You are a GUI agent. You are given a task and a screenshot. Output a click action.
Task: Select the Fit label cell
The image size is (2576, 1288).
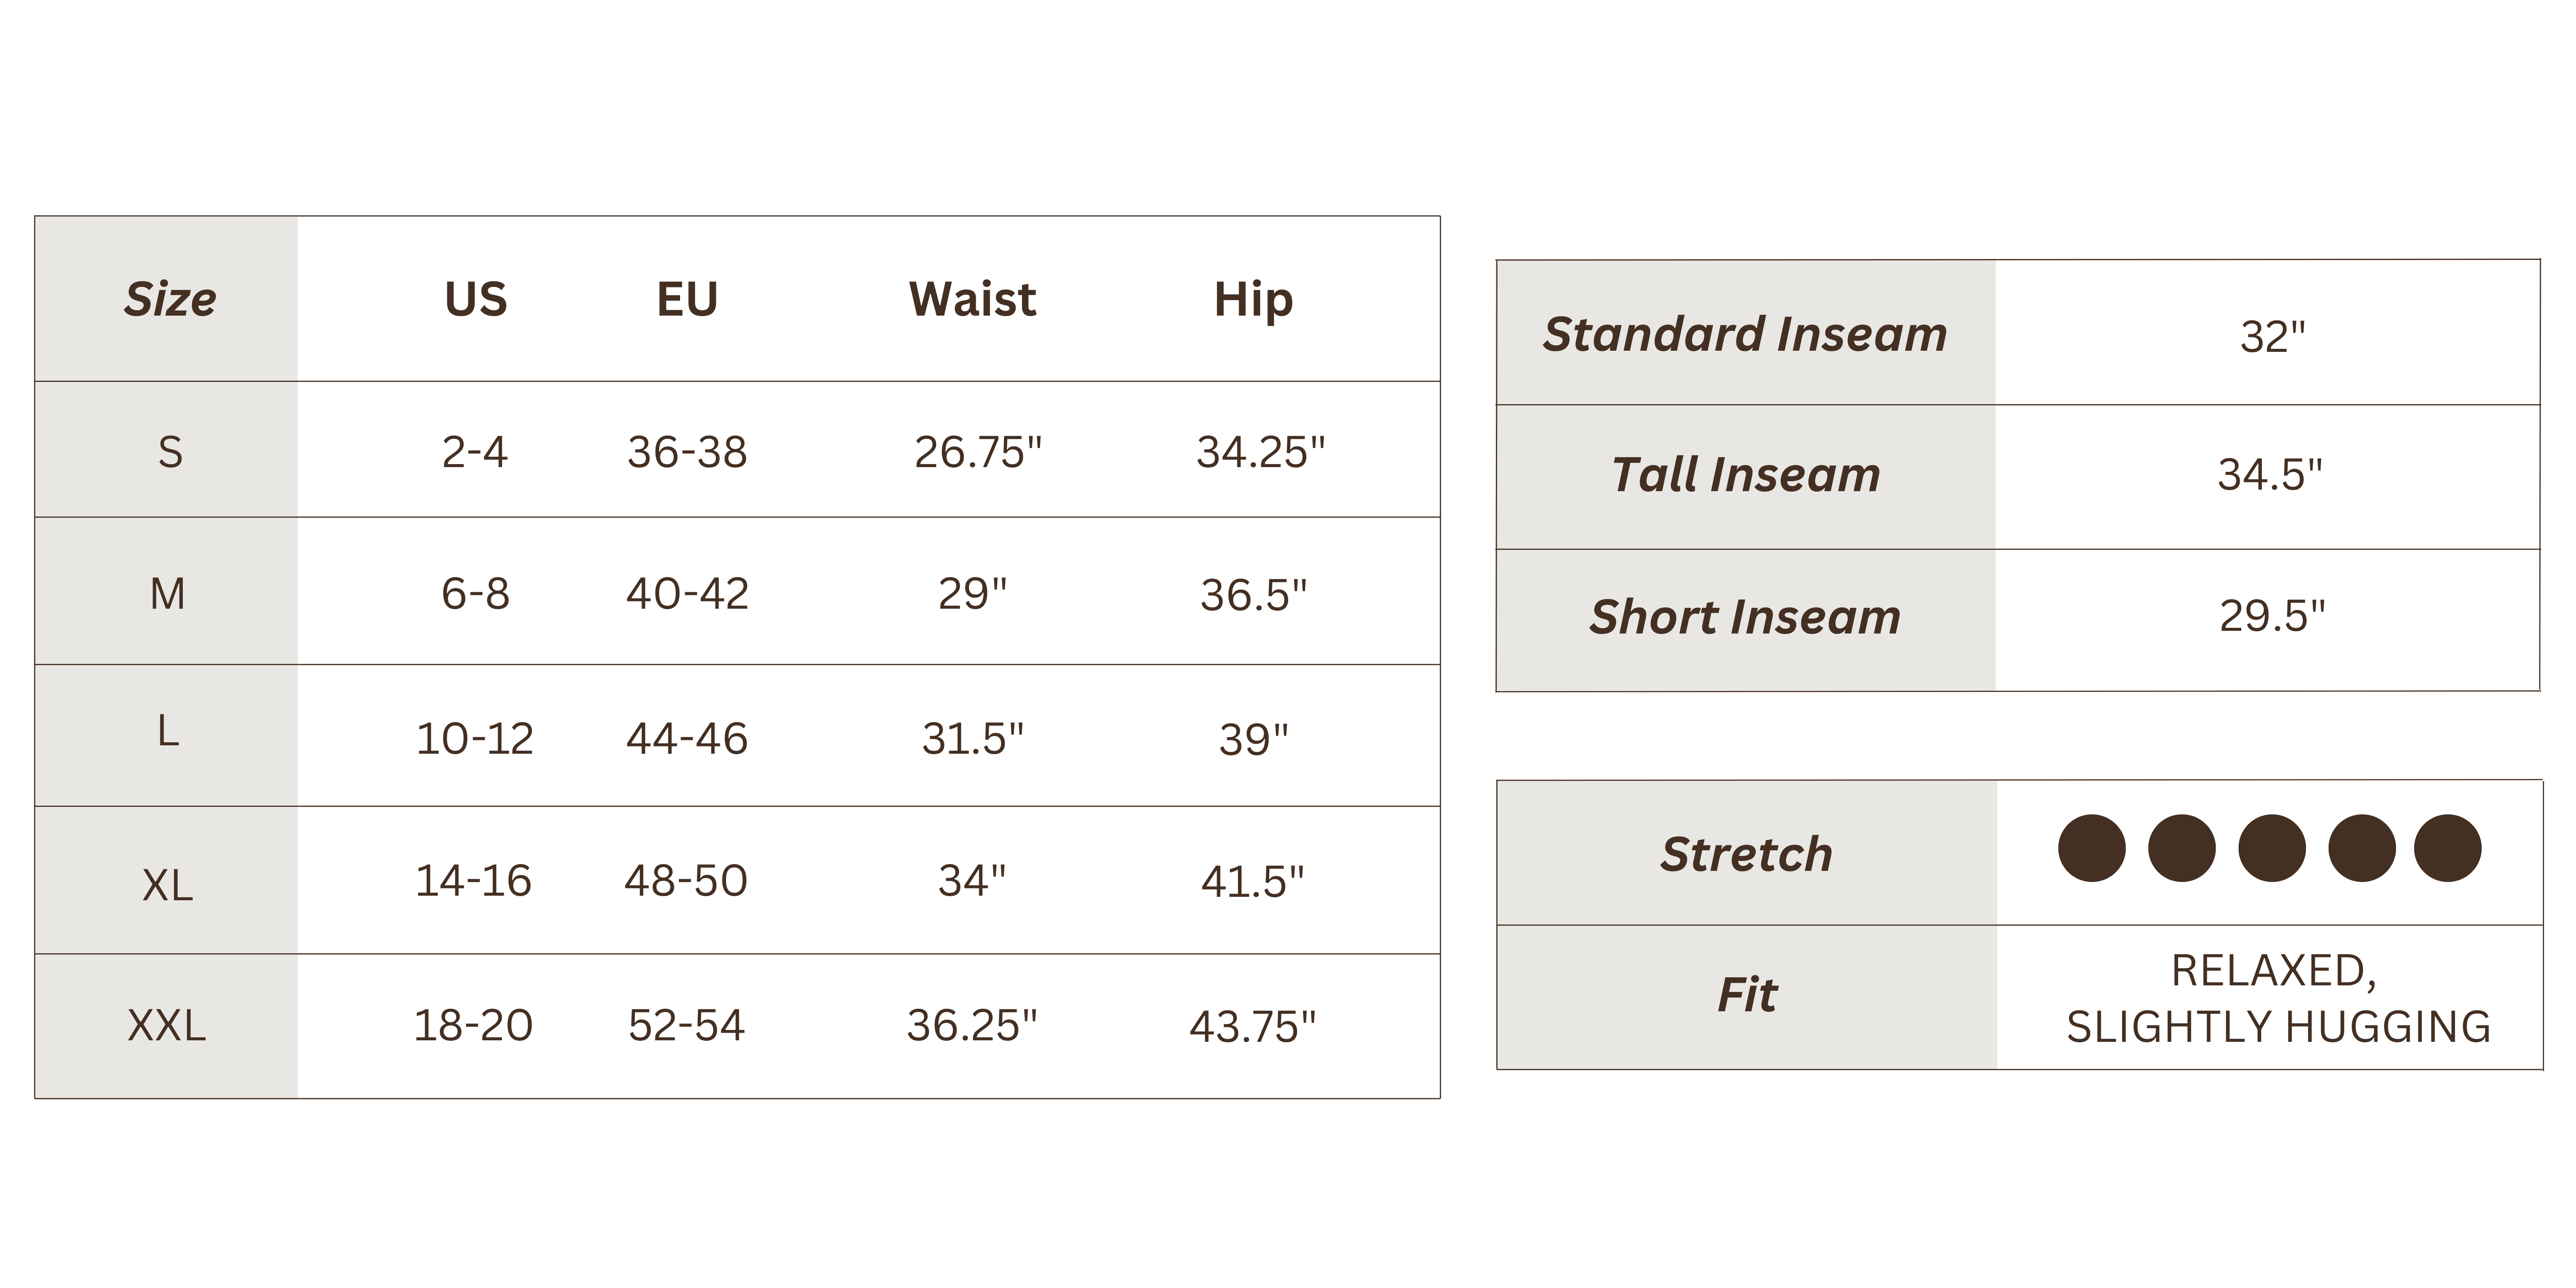pos(1747,996)
